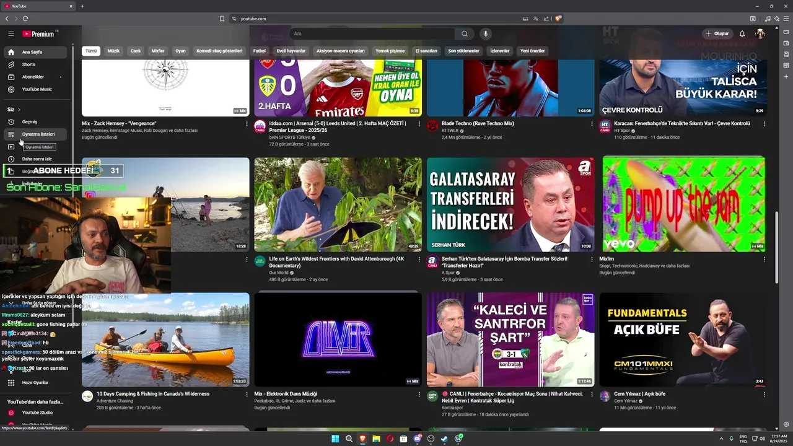The image size is (793, 446).
Task: Open Galatasaray Transferleri İndirecek thumbnail
Action: [510, 204]
